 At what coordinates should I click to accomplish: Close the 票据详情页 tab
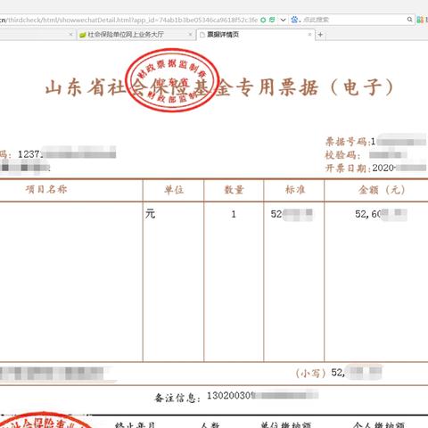(309, 35)
